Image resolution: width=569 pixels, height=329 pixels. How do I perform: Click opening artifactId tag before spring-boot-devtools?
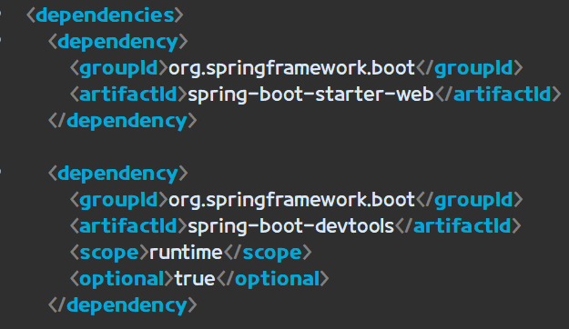pyautogui.click(x=128, y=226)
